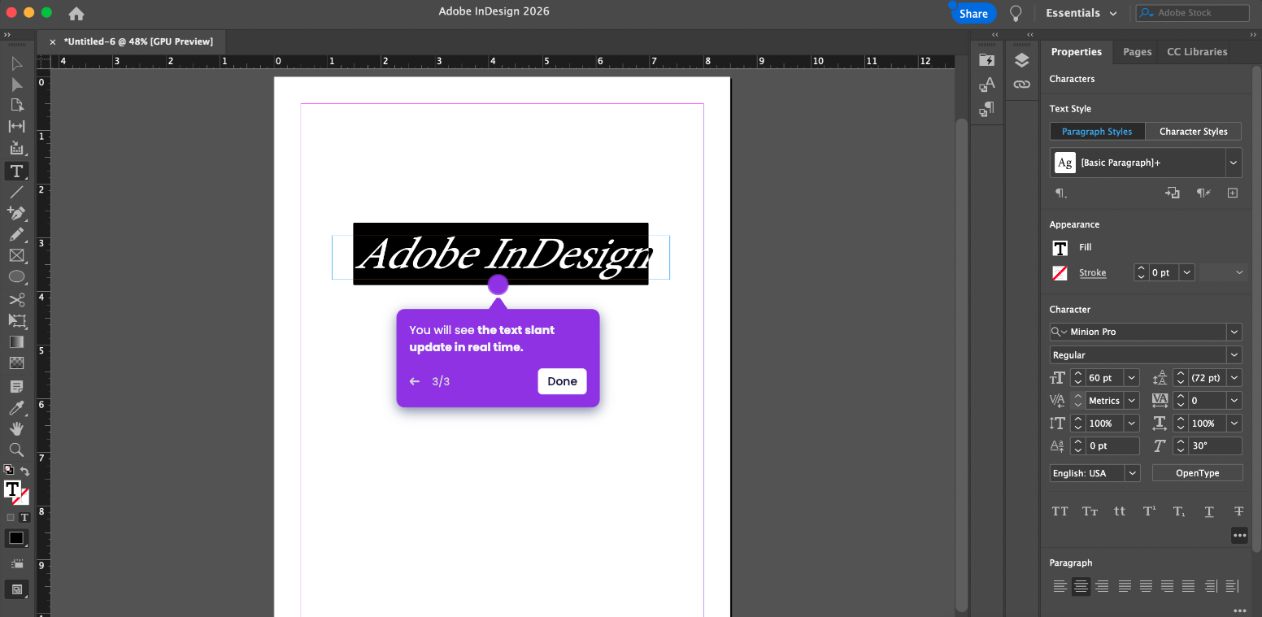The image size is (1262, 617).
Task: Select the Scissors tool
Action: [x=16, y=300]
